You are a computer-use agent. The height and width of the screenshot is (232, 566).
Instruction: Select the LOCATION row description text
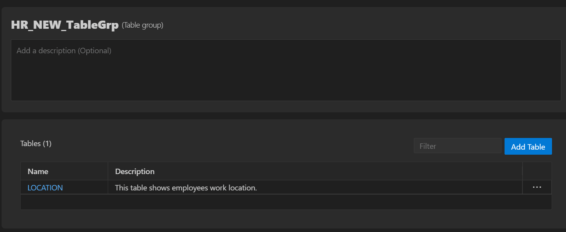tap(186, 188)
